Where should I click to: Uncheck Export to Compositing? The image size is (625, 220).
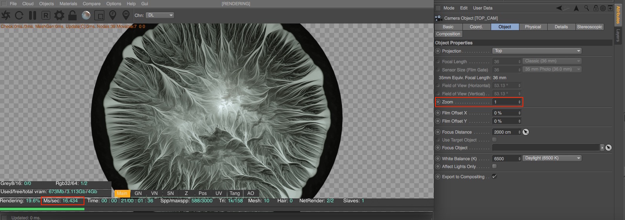pos(494,177)
